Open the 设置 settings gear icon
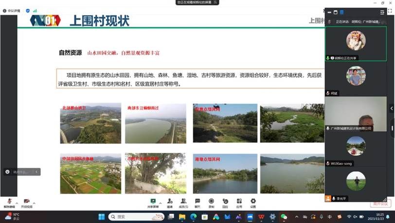The height and width of the screenshot is (223, 395). 253,201
